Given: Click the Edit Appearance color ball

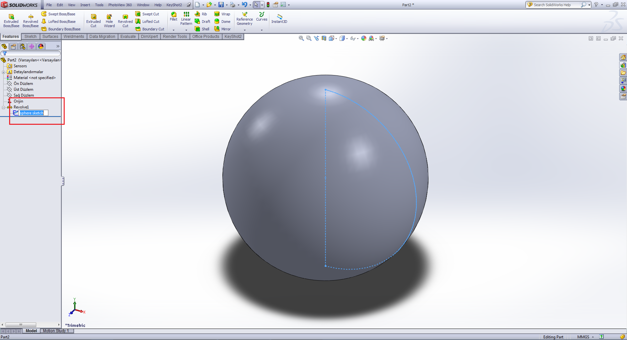Looking at the screenshot, I should pyautogui.click(x=364, y=39).
